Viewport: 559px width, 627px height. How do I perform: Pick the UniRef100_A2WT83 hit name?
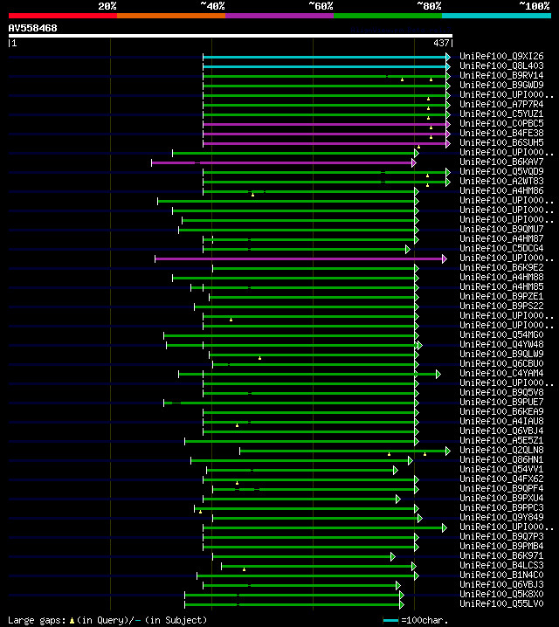501,181
